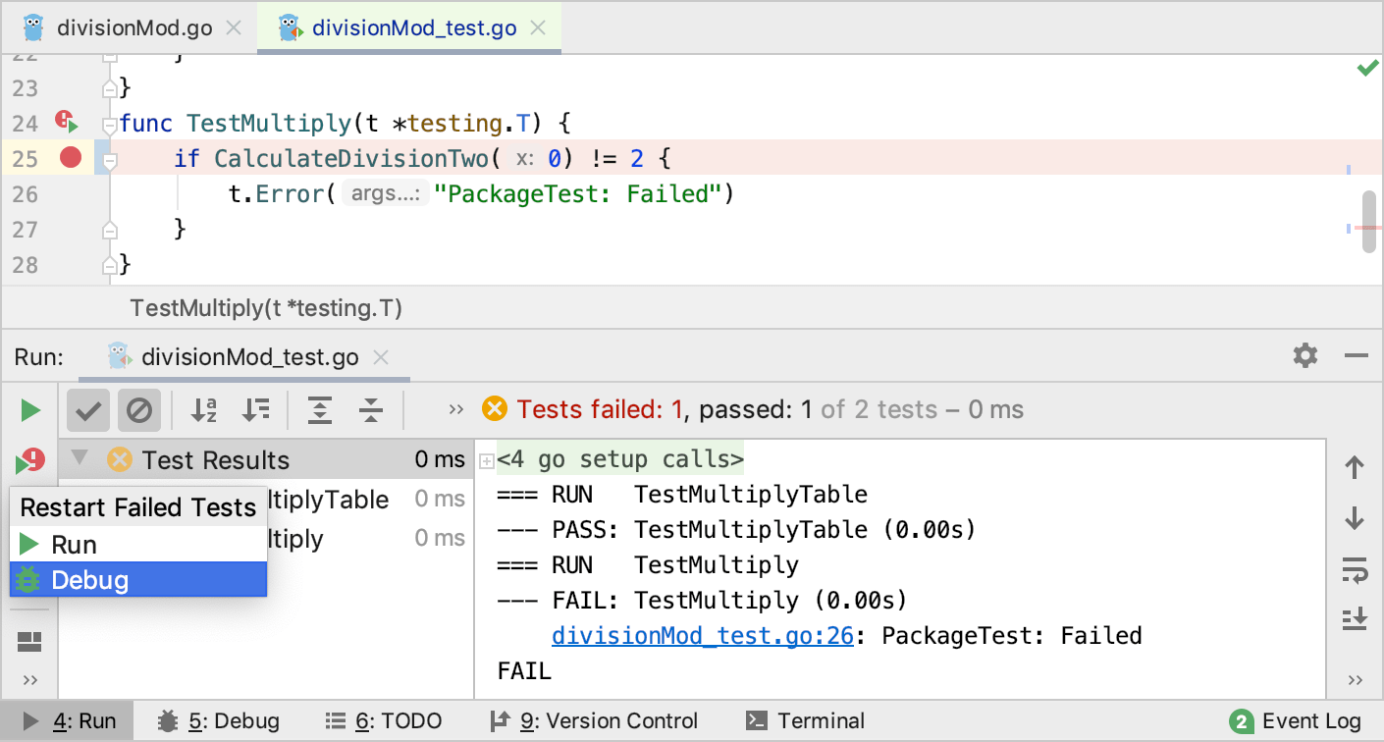The height and width of the screenshot is (742, 1384).
Task: Open Run tool window settings gear
Action: click(x=1305, y=355)
